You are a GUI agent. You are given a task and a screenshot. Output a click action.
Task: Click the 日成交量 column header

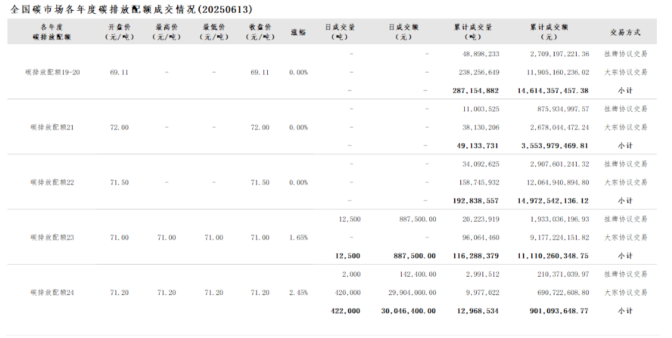340,32
